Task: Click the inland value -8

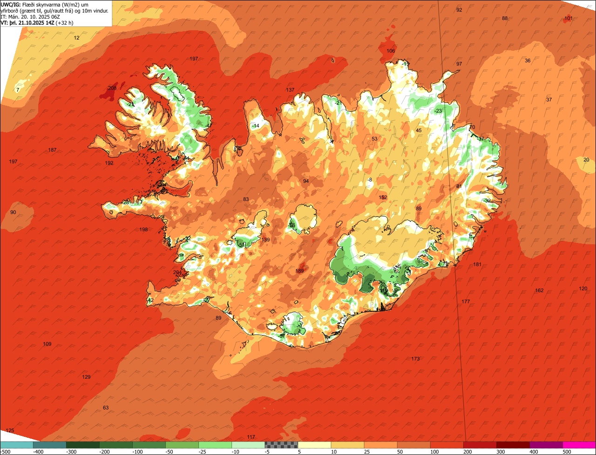Action: pos(370,180)
